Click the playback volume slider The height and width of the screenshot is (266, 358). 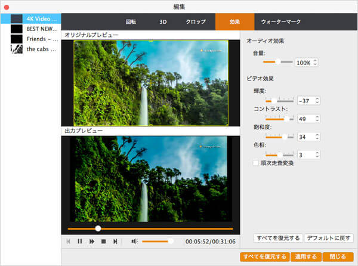158,241
